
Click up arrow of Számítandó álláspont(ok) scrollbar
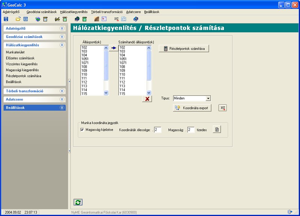coord(149,48)
